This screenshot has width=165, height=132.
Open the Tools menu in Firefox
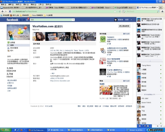pos(41,5)
